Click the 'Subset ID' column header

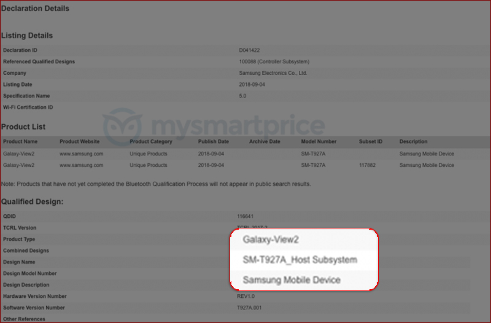(x=371, y=142)
